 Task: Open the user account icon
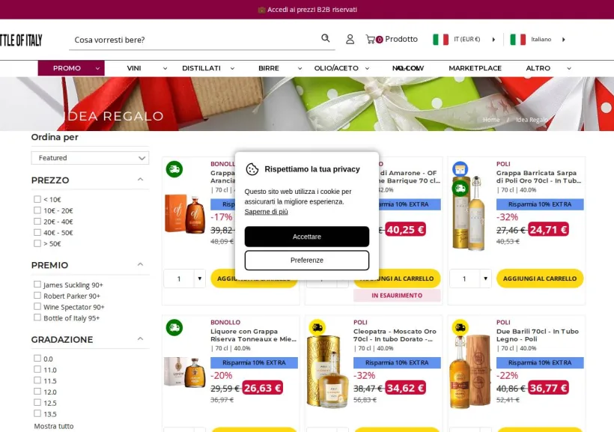coord(350,39)
